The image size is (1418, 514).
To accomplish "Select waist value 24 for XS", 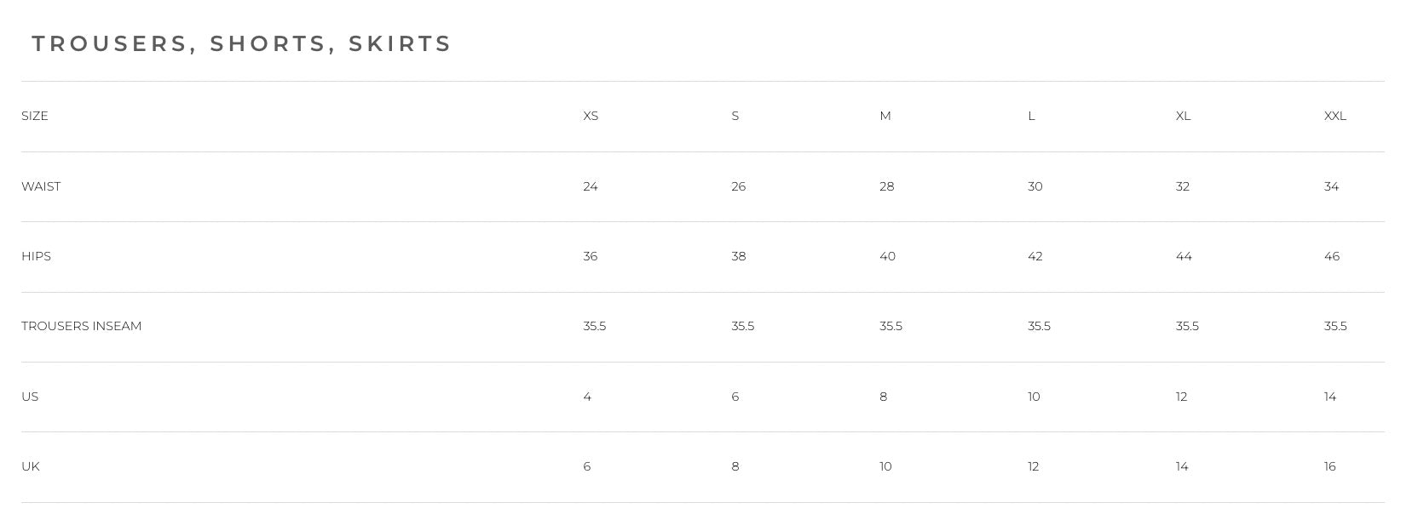I will coord(591,186).
